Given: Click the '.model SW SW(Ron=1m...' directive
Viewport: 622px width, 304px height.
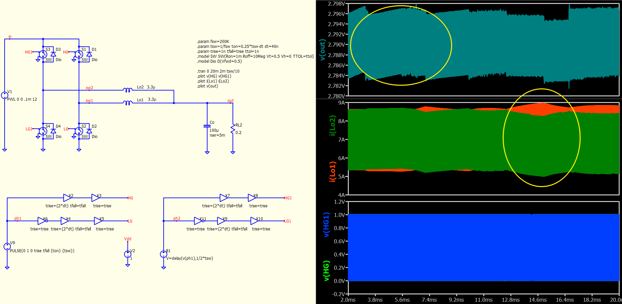Looking at the screenshot, I should 255,56.
